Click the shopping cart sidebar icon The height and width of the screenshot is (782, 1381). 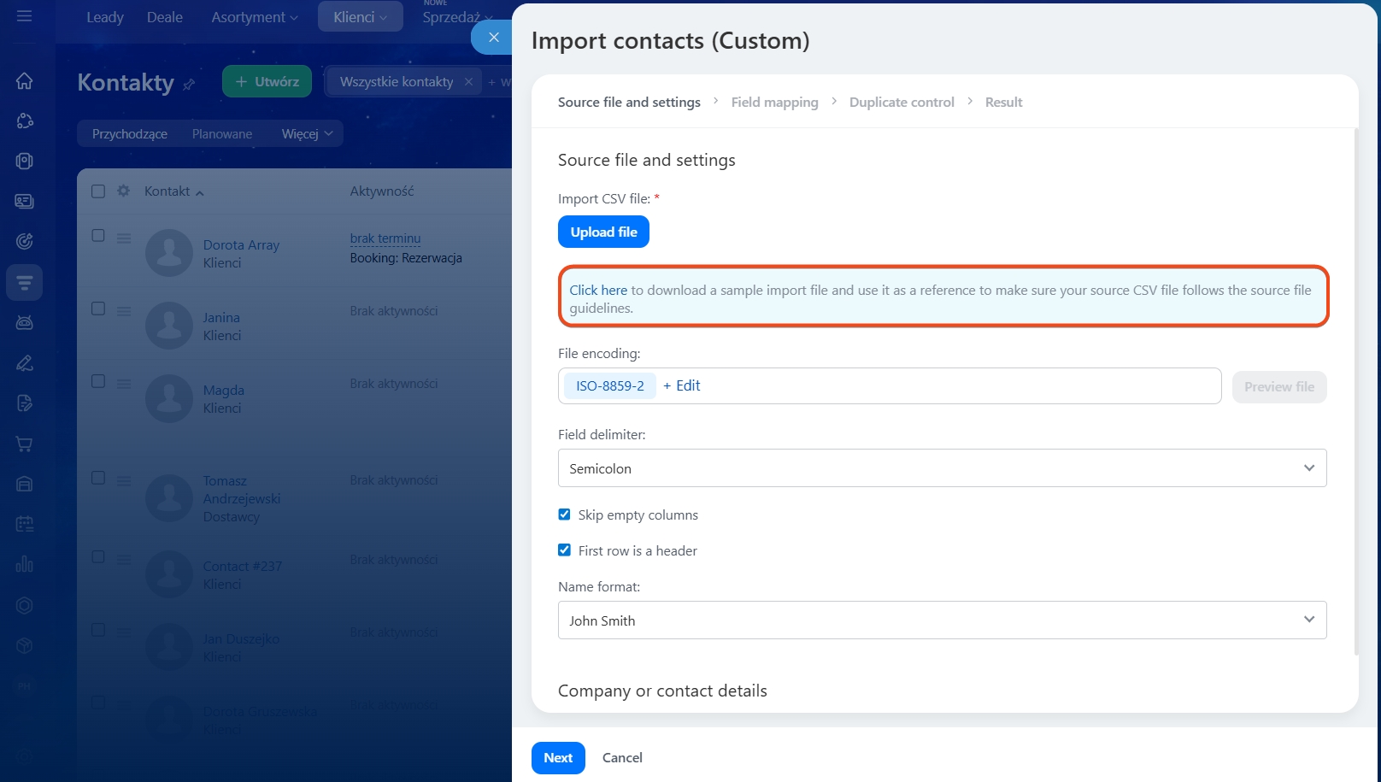[x=24, y=444]
